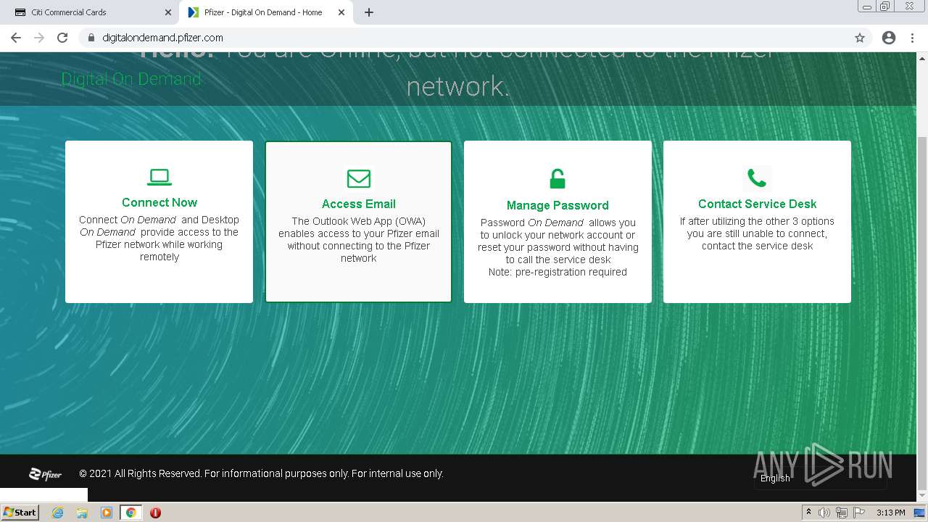Image resolution: width=928 pixels, height=522 pixels.
Task: Click the Password On Demand description text
Action: pos(558,247)
